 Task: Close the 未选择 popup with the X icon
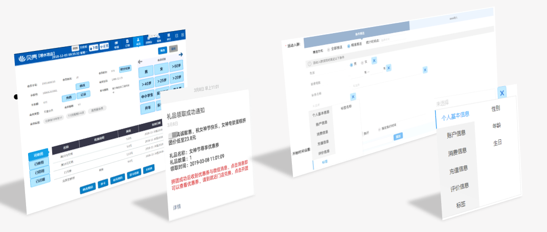pyautogui.click(x=502, y=92)
